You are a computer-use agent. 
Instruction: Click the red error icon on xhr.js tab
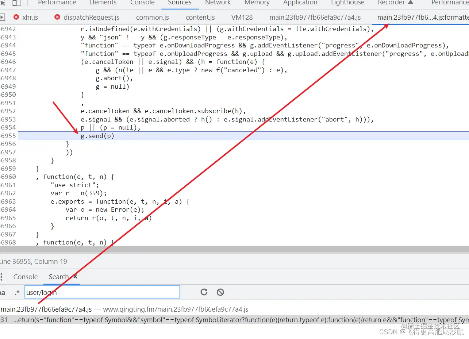point(16,17)
